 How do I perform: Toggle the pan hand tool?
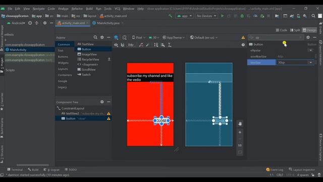coord(240,123)
